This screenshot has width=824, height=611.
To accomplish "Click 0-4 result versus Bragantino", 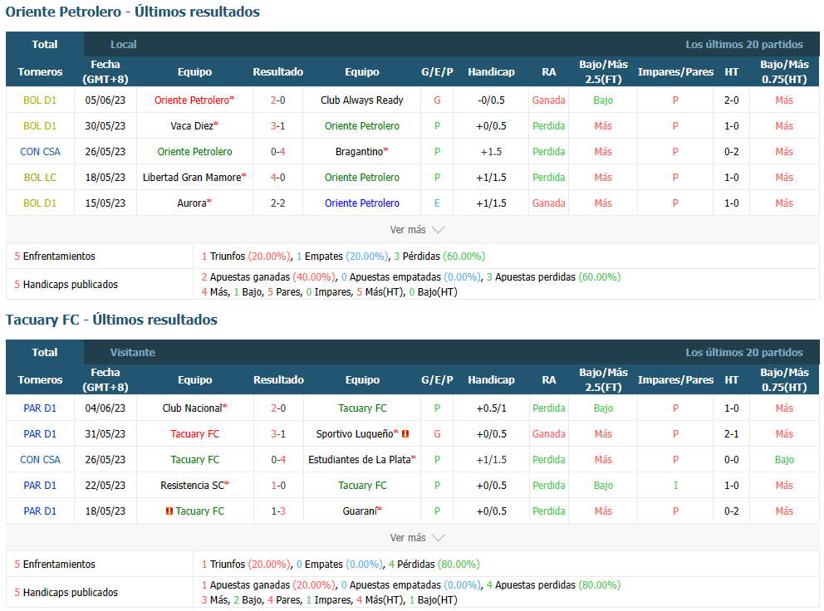I will (x=278, y=151).
